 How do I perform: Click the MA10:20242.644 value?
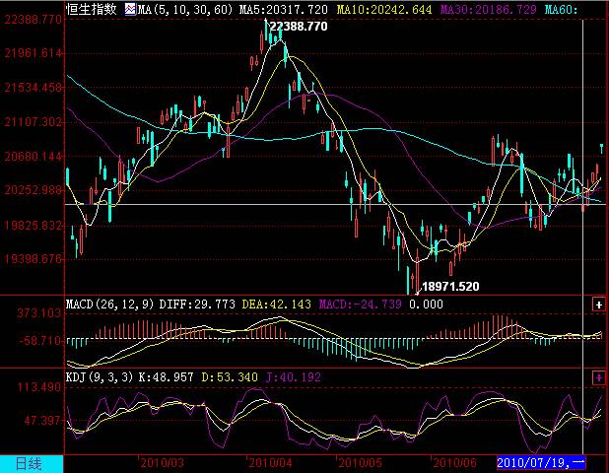[384, 9]
